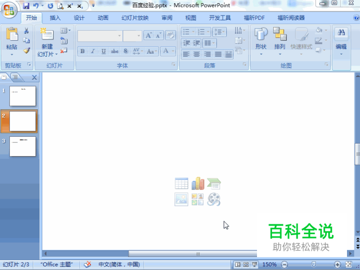Clear all formatting with the eraser icon

point(170,35)
